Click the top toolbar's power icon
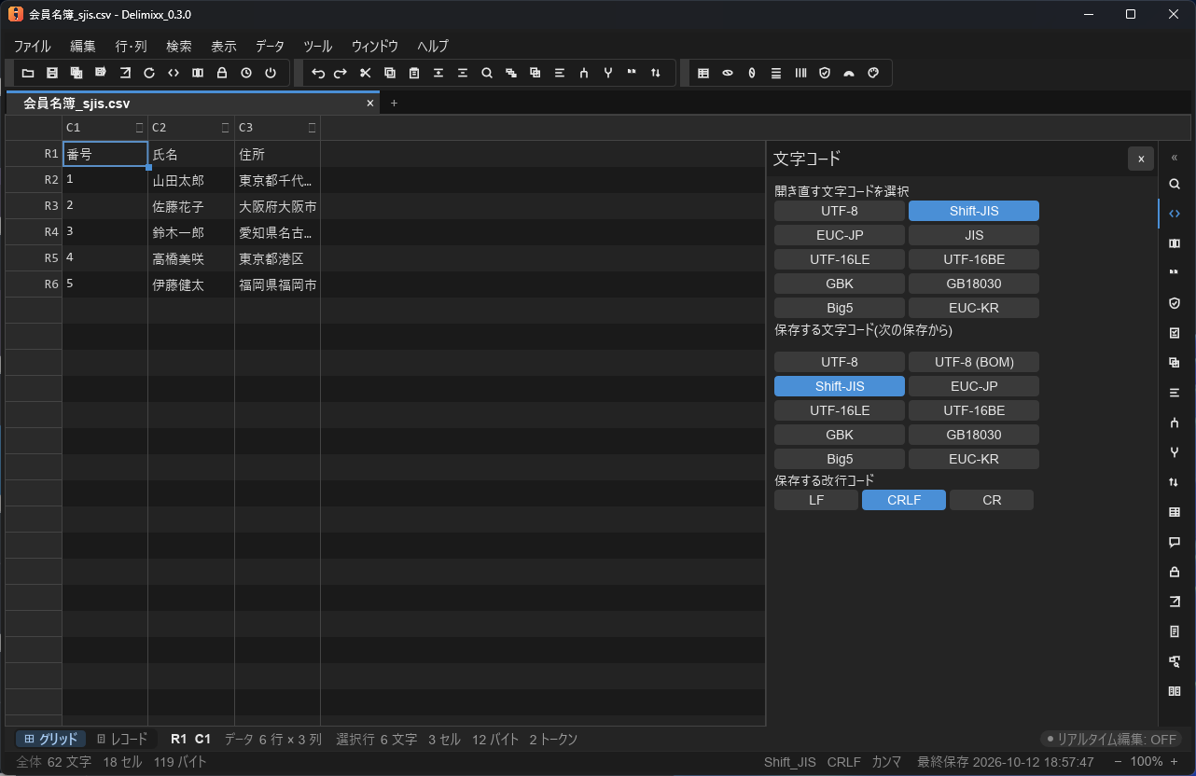 271,73
